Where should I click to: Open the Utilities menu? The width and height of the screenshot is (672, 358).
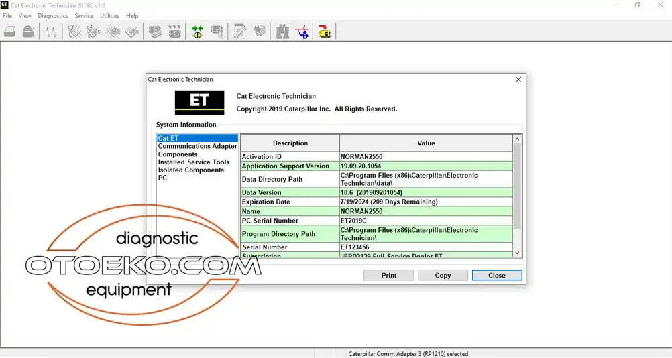click(109, 16)
